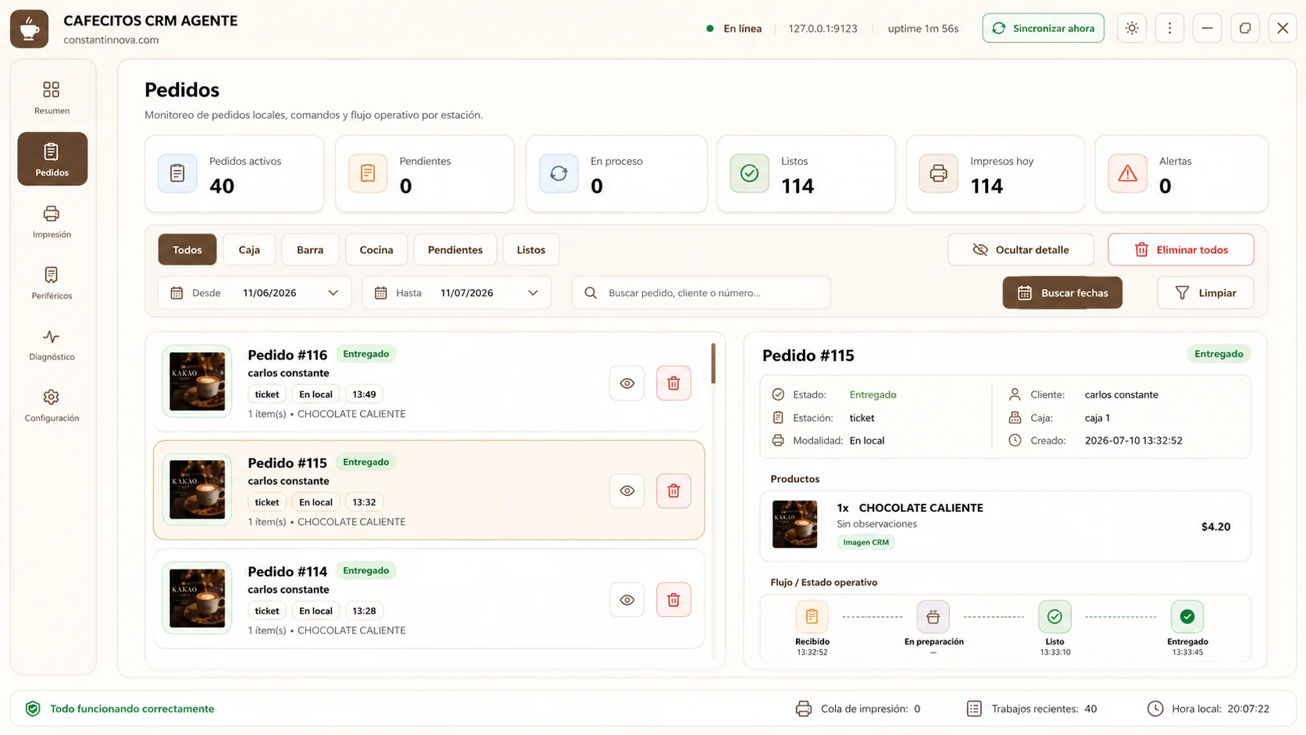View Pedido #114 details via eye icon
The image size is (1306, 735).
point(627,600)
